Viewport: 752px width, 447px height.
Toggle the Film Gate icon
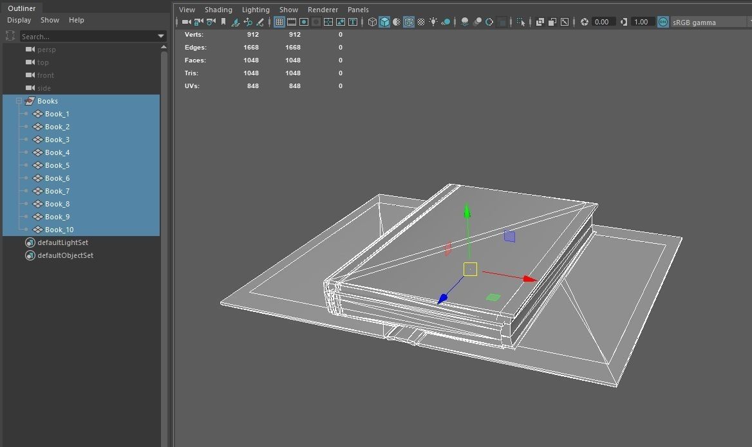pyautogui.click(x=292, y=22)
